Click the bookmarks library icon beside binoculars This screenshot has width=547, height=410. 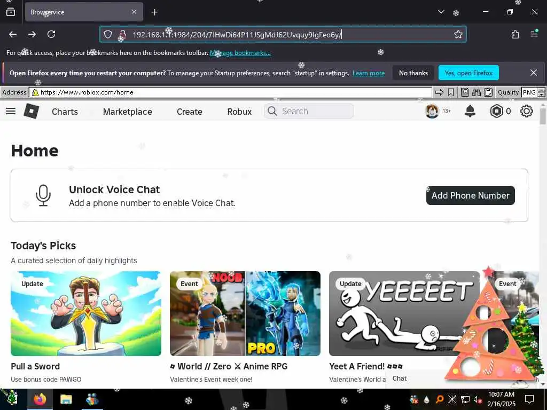tap(465, 92)
